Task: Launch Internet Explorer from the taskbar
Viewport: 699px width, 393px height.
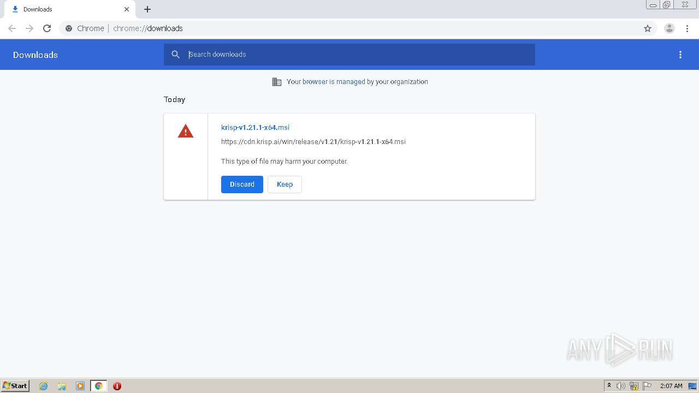Action: (x=44, y=386)
